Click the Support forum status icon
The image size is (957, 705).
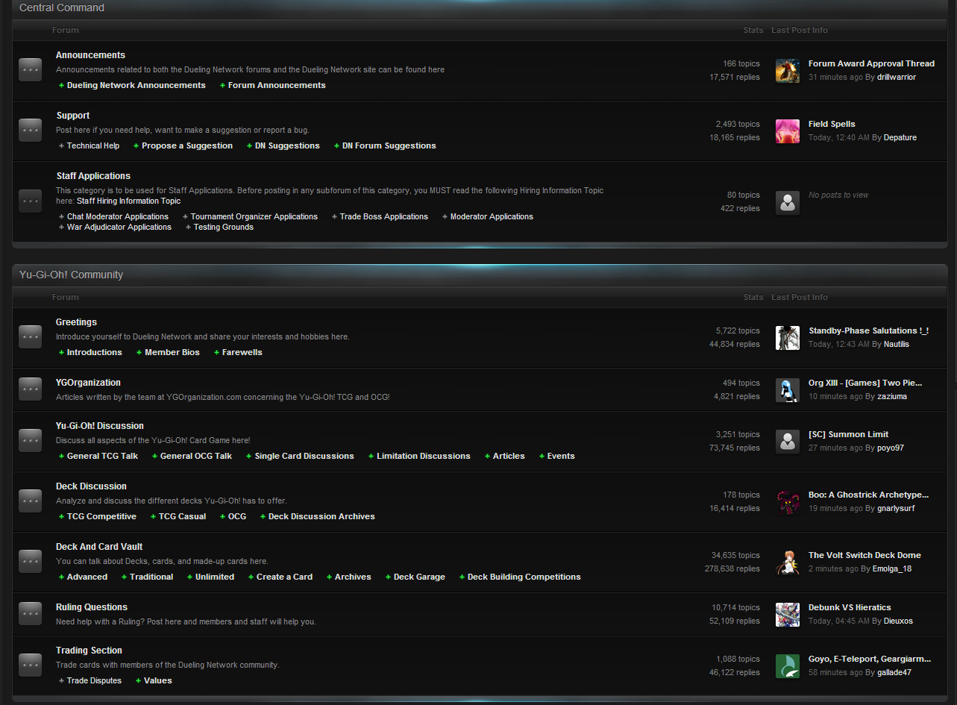(31, 130)
